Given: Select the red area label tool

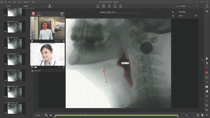Looking at the screenshot, I should (207, 72).
